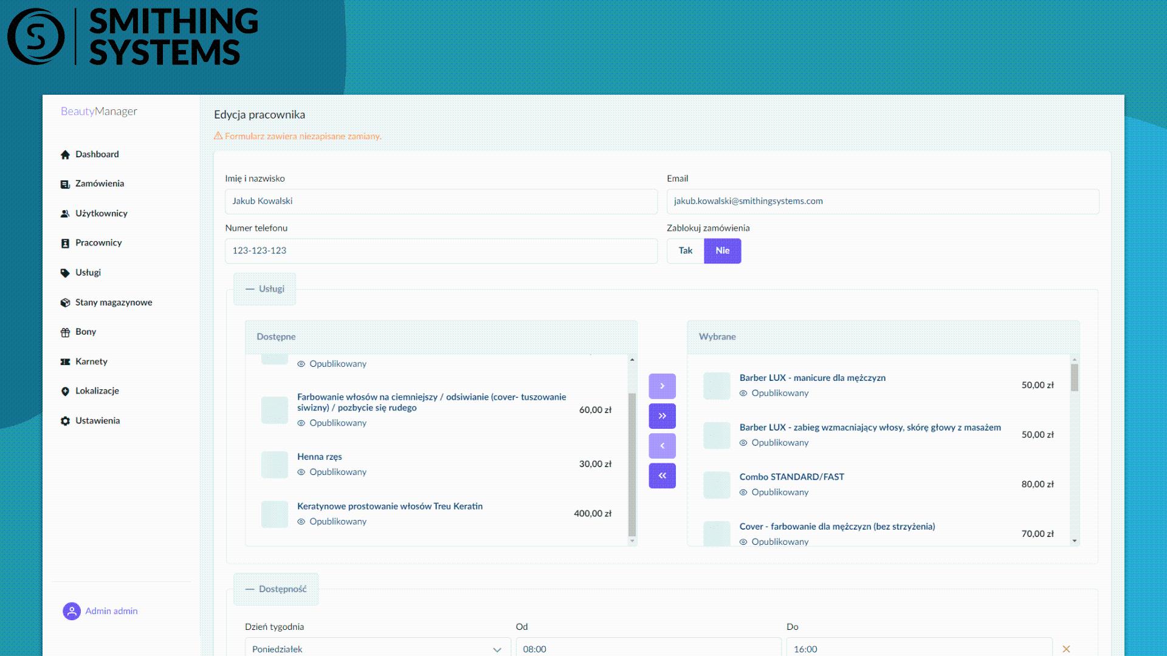Click the Karnety ticket icon
Screen dimensions: 1167x656
coord(65,361)
